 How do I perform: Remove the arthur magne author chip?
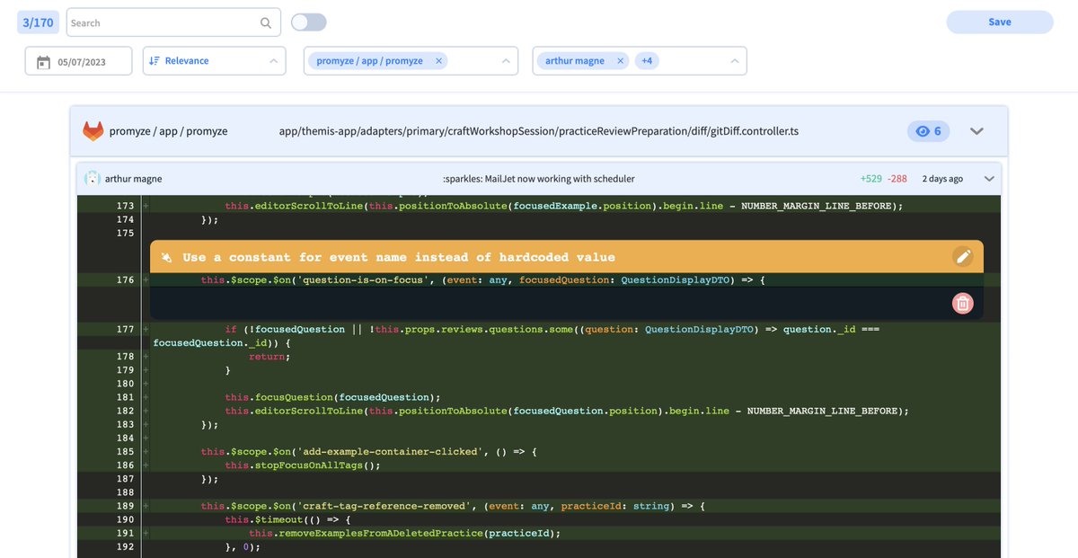pos(620,61)
